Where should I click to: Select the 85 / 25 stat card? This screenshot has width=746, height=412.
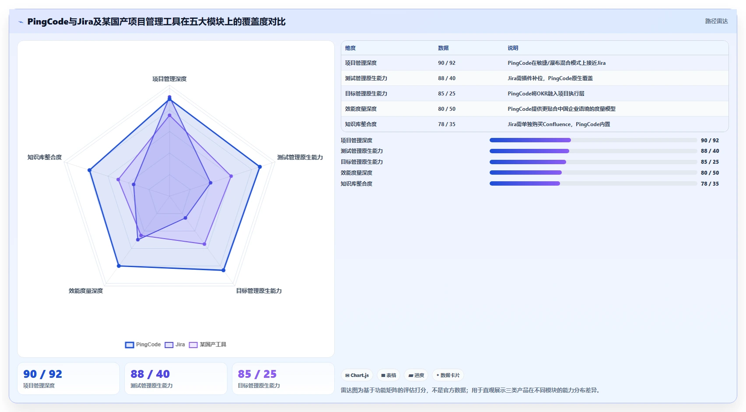click(x=283, y=379)
